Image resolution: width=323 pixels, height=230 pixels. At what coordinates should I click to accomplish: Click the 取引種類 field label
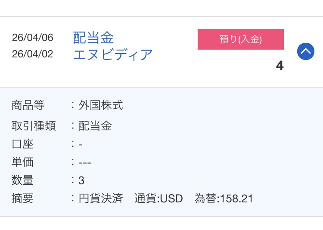click(34, 126)
